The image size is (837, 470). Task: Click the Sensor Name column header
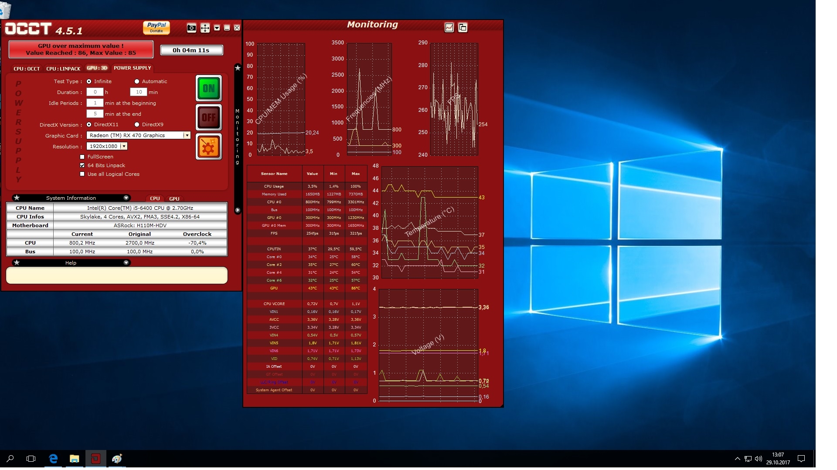(x=274, y=174)
